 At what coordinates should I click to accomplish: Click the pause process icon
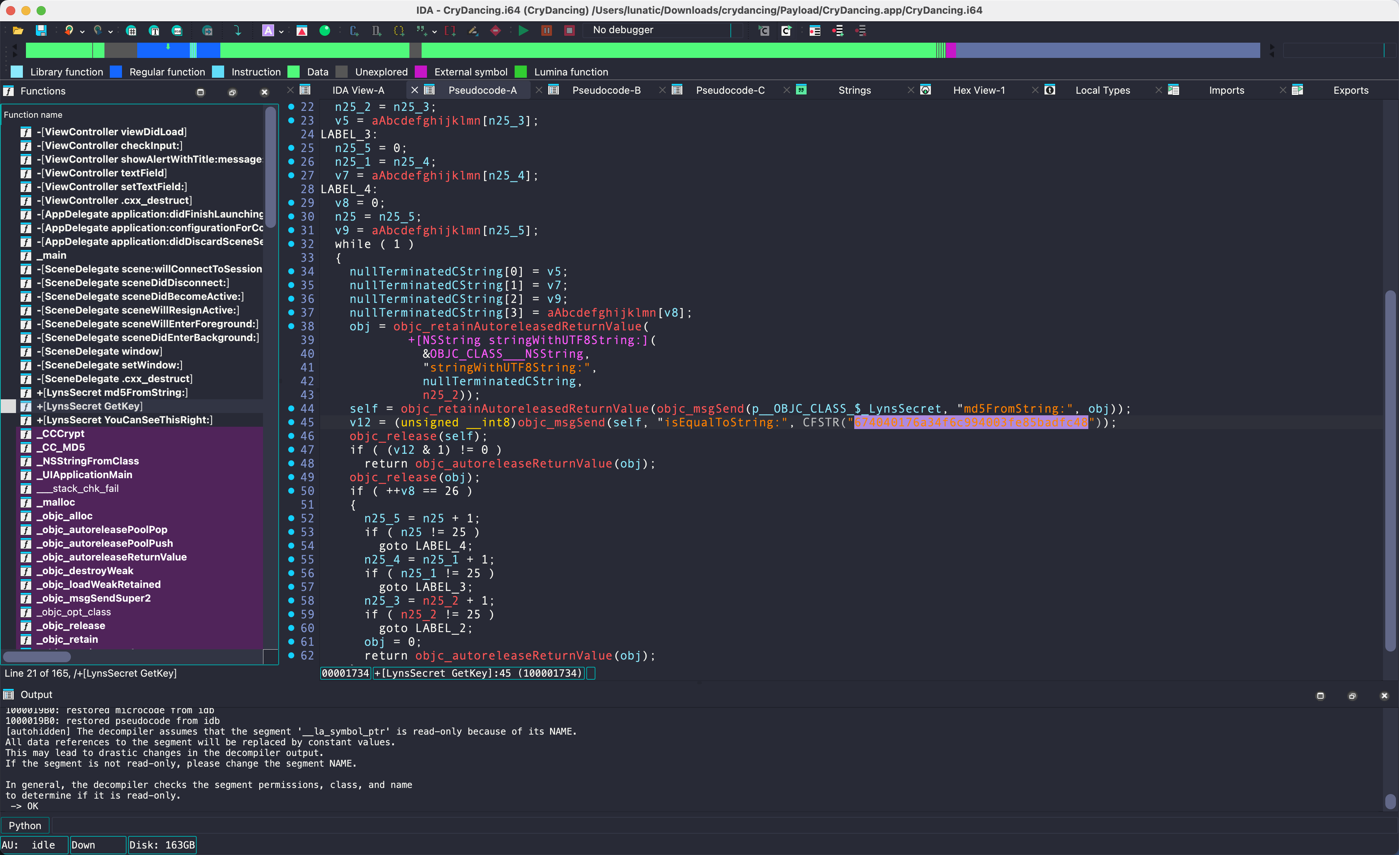click(546, 30)
